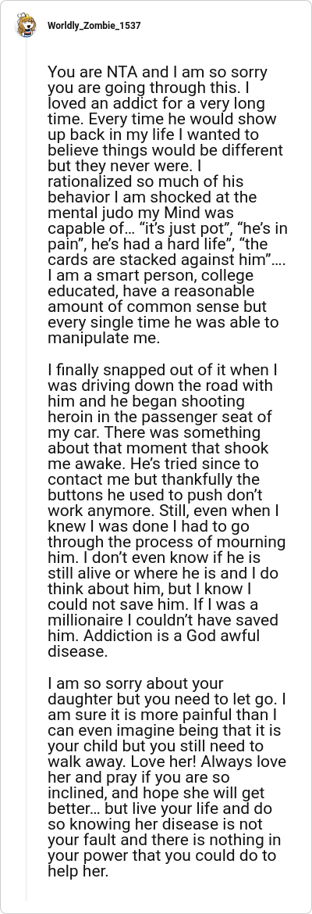Click the phrase "Love her!" in the last paragraph
Image resolution: width=312 pixels, height=914 pixels.
[x=141, y=762]
